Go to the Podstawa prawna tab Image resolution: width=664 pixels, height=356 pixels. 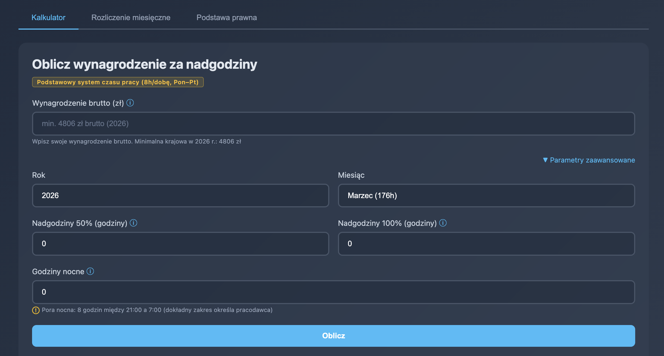226,18
